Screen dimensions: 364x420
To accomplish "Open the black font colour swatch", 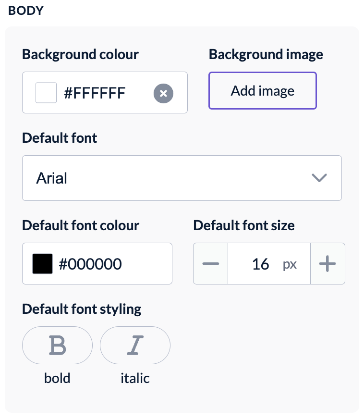I will tap(43, 263).
